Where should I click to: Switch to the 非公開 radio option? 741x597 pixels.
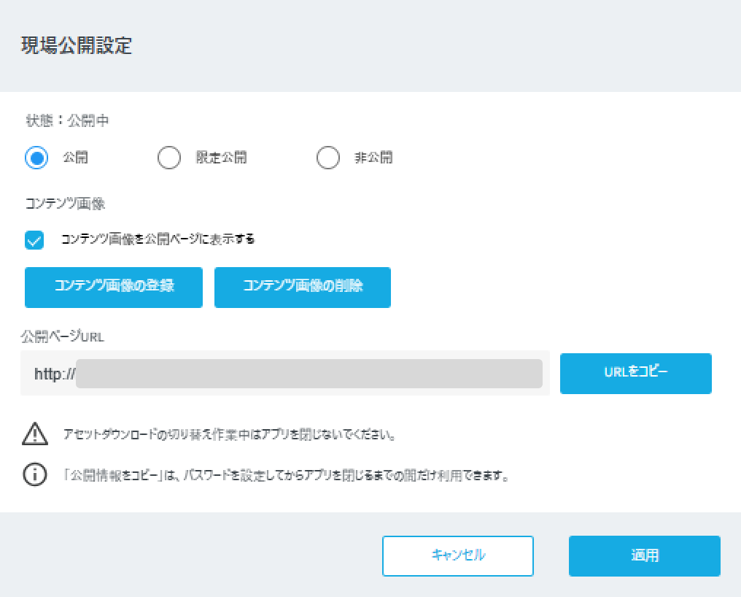pyautogui.click(x=328, y=158)
